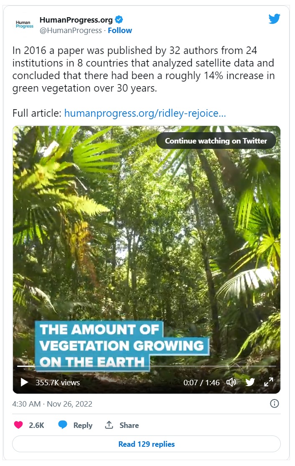Click Twitter bird icon in video controls
Image resolution: width=295 pixels, height=466 pixels.
point(250,382)
